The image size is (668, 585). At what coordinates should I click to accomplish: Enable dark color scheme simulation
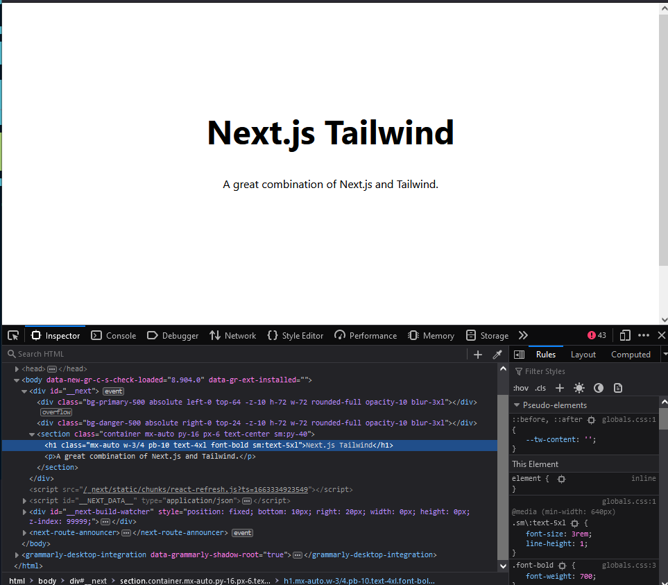tap(598, 388)
